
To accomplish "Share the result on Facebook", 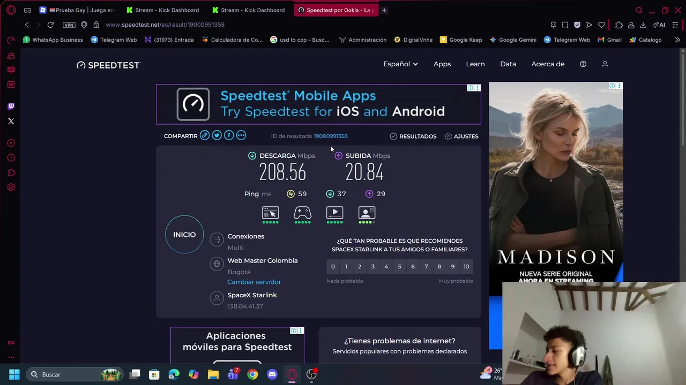I will (229, 135).
